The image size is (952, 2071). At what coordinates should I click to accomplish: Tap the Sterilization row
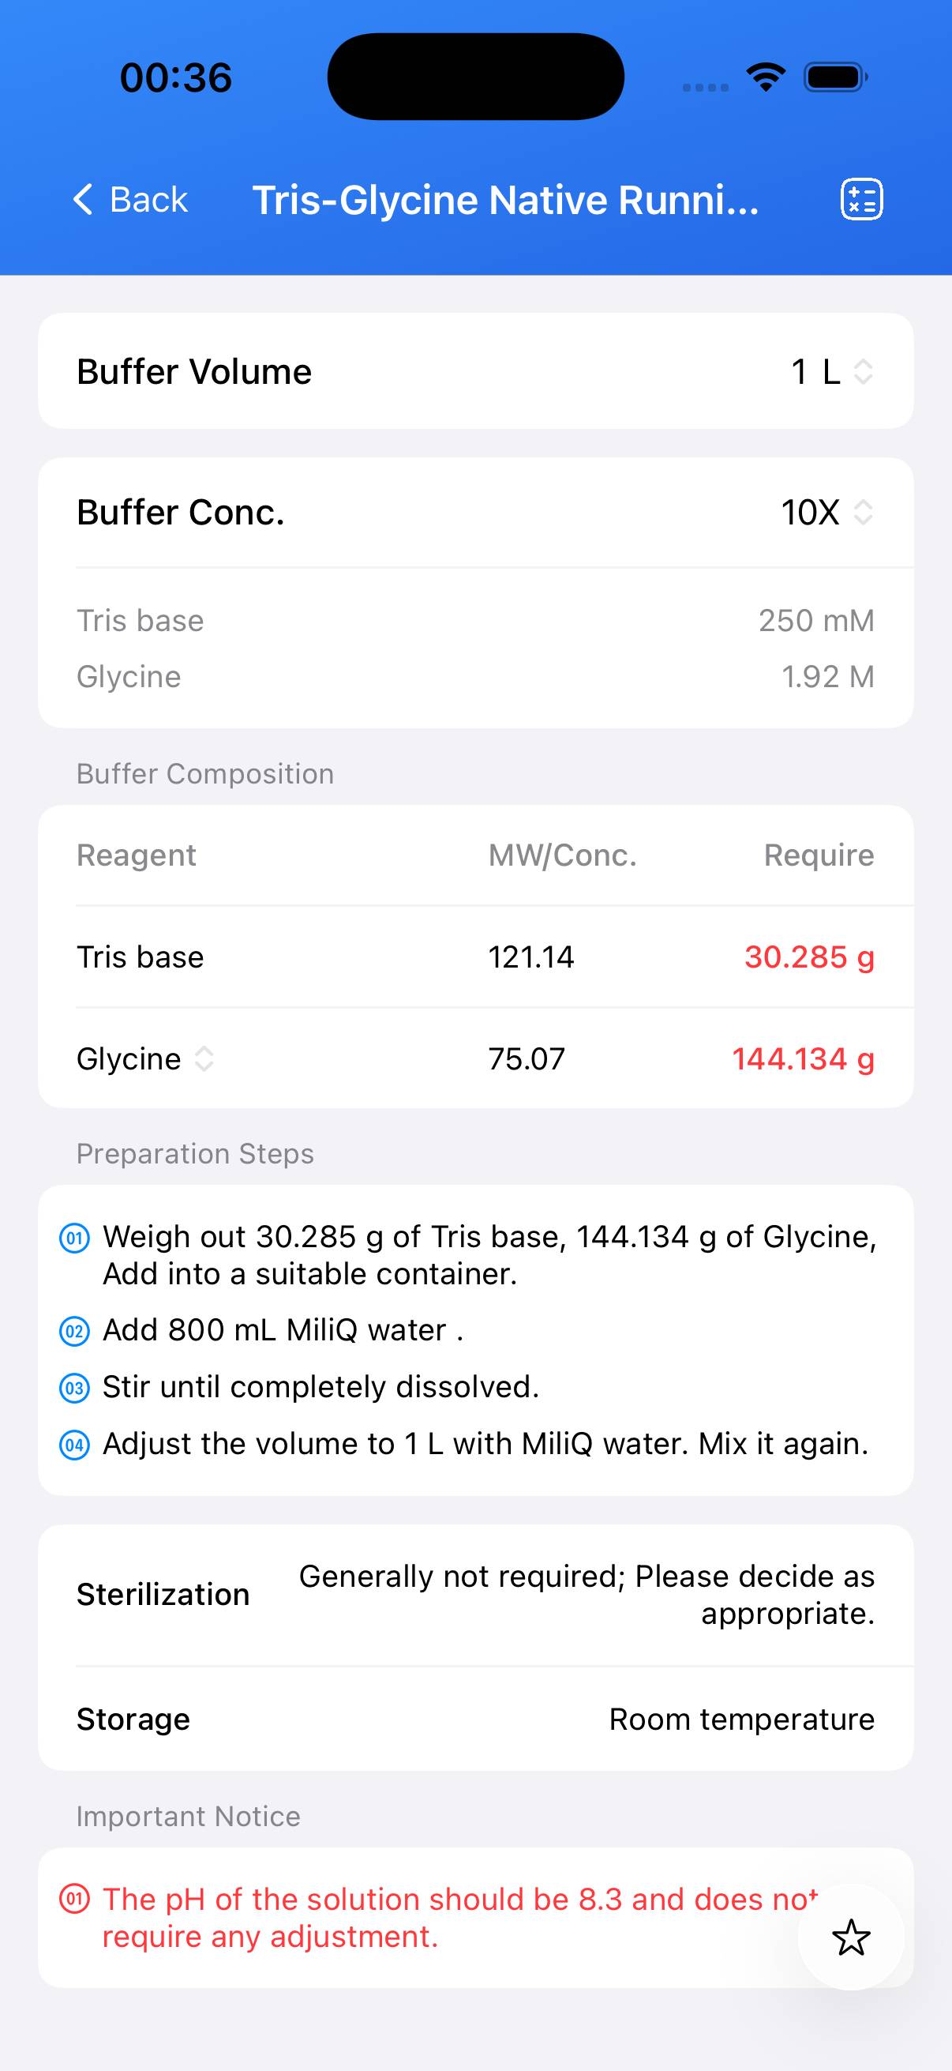pyautogui.click(x=475, y=1594)
